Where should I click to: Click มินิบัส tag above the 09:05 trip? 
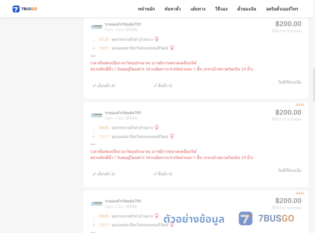pyautogui.click(x=300, y=193)
